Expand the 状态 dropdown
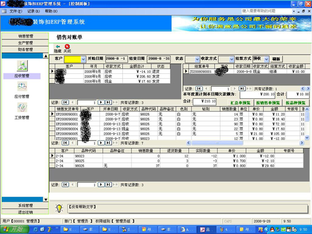The width and height of the screenshot is (312, 234). click(x=197, y=59)
